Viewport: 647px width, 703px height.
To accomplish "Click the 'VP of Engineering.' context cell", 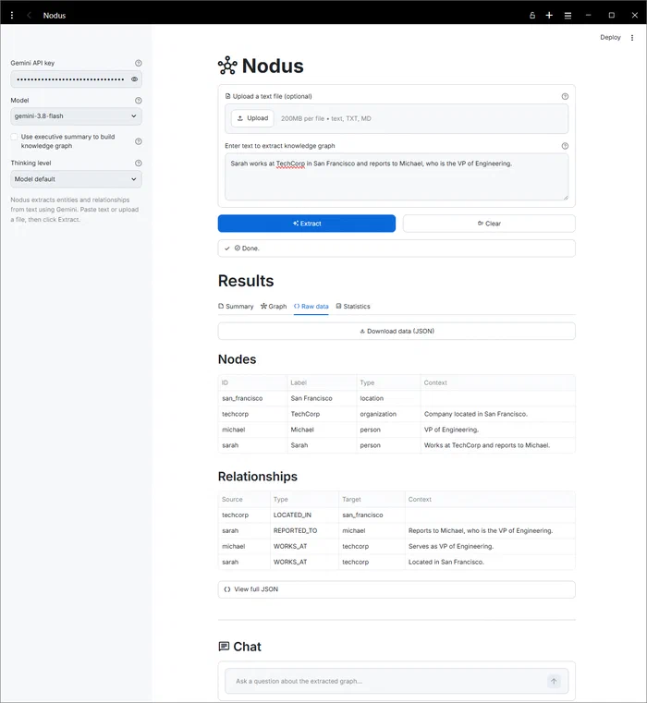I will pyautogui.click(x=498, y=430).
